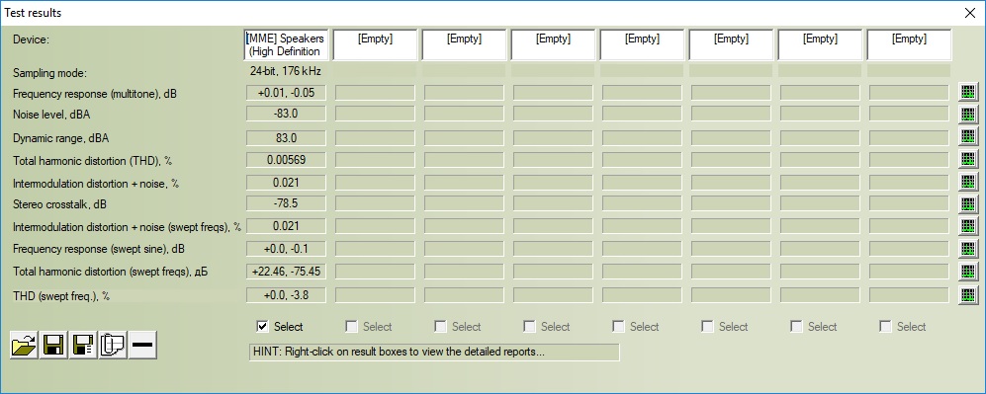Open graph for Intermodulation distortion (swept freqs) row
Image resolution: width=986 pixels, height=394 pixels.
pyautogui.click(x=968, y=226)
